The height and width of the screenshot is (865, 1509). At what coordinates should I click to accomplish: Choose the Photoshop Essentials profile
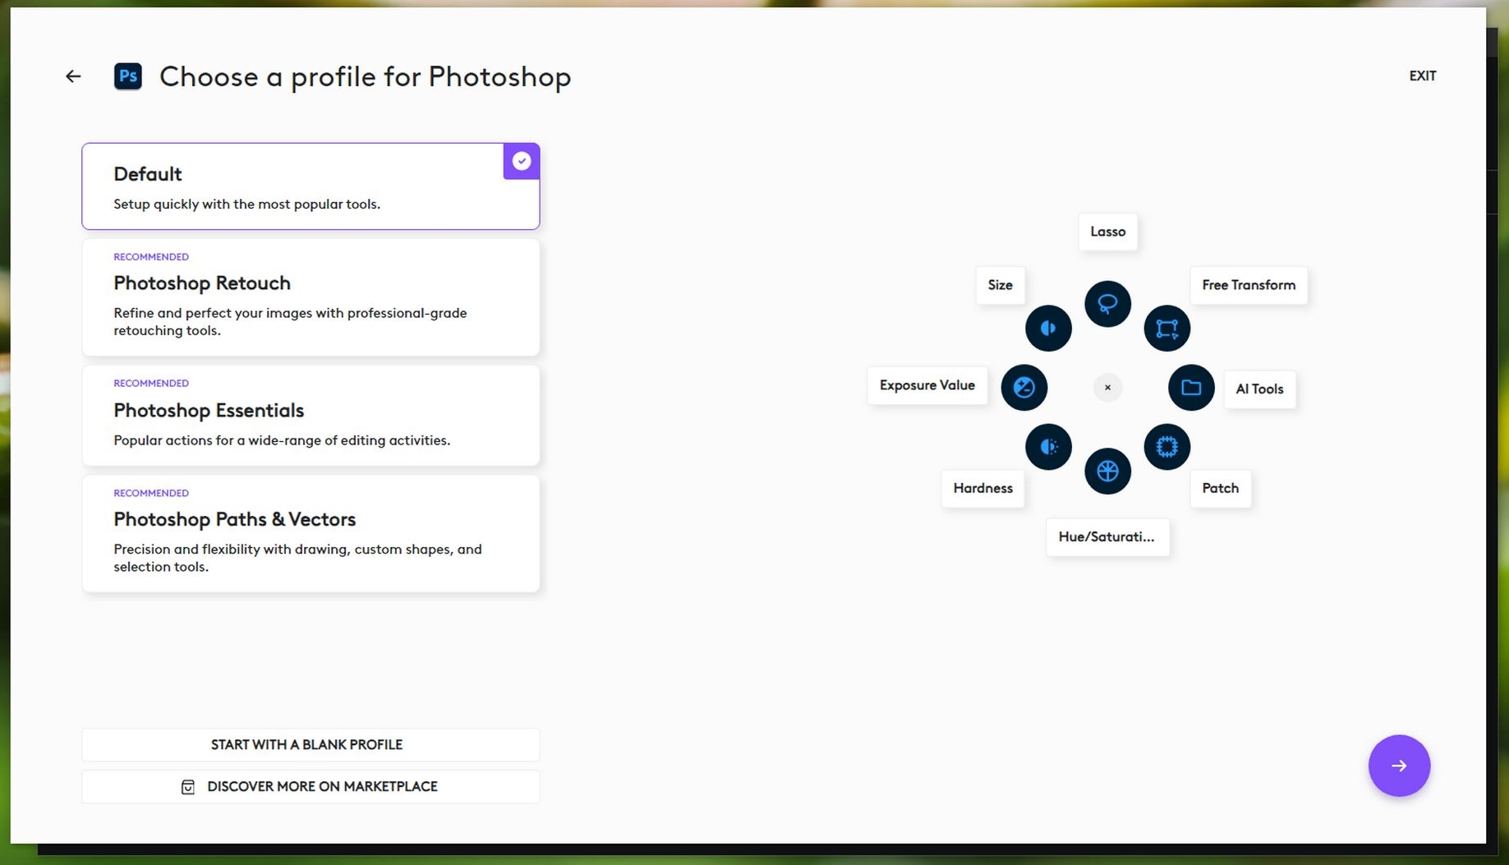pos(311,416)
